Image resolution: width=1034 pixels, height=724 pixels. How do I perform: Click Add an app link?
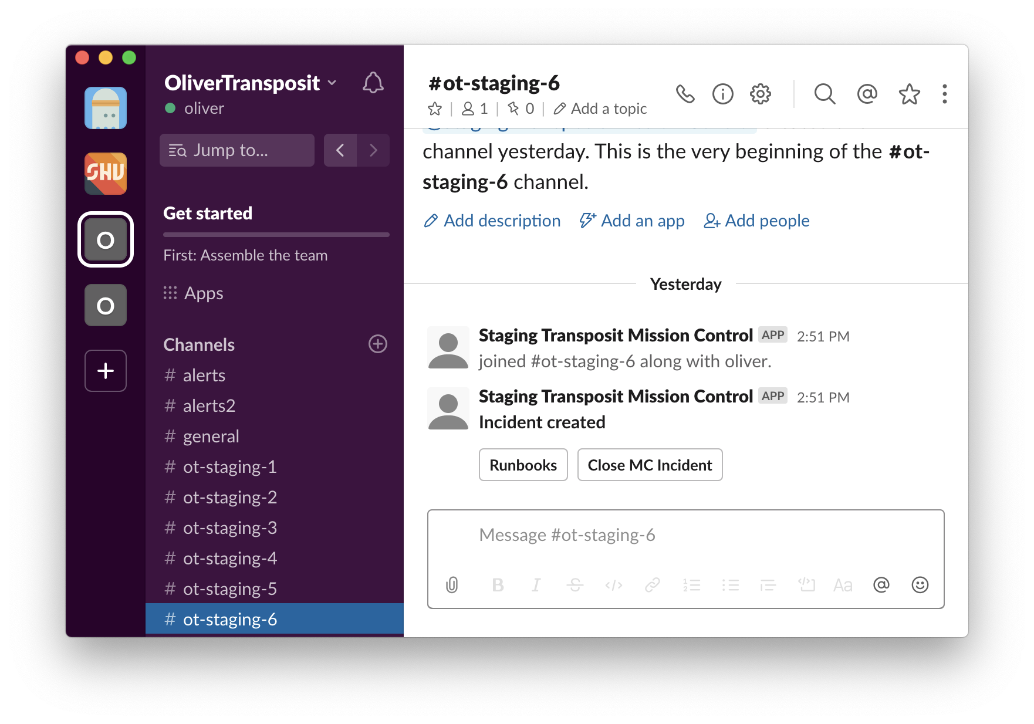pyautogui.click(x=632, y=221)
